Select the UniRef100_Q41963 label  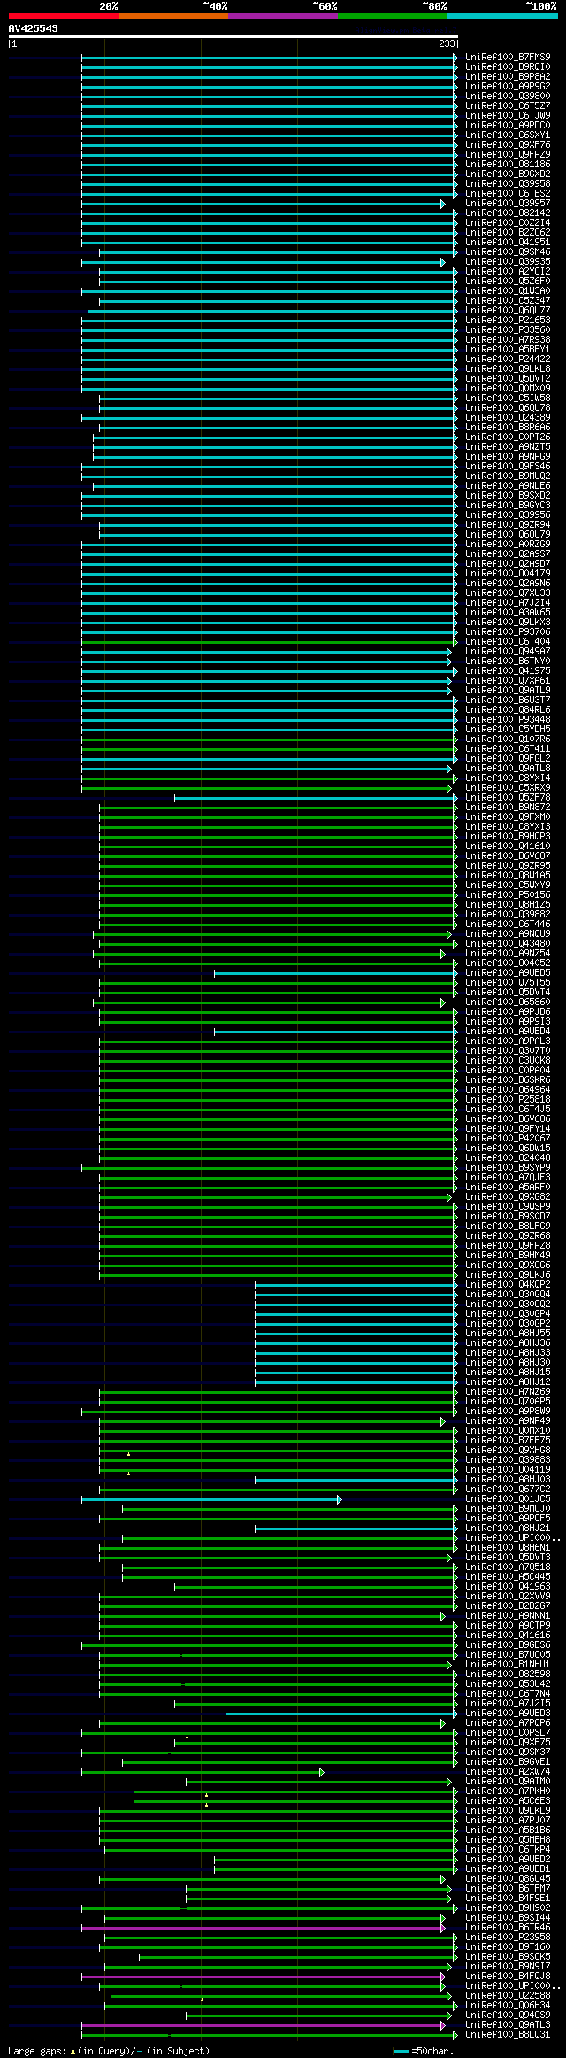(508, 1587)
